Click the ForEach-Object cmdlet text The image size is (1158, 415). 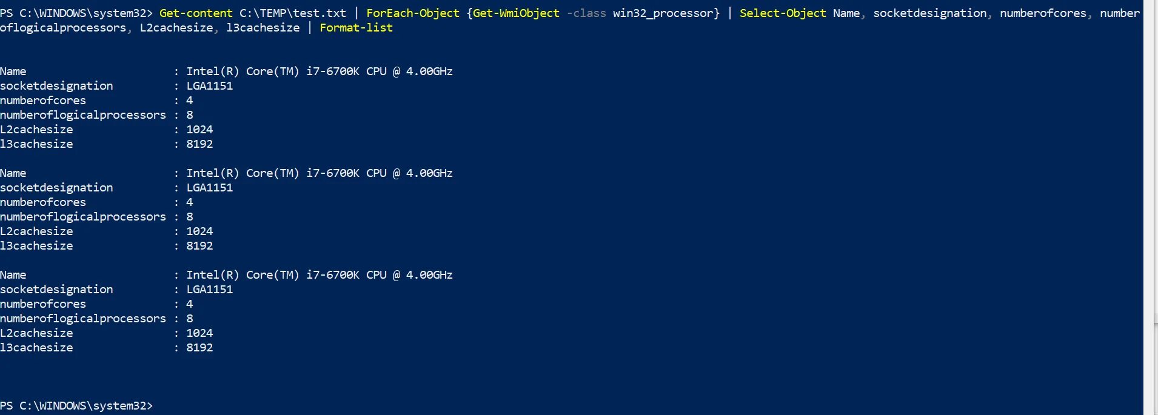(413, 13)
